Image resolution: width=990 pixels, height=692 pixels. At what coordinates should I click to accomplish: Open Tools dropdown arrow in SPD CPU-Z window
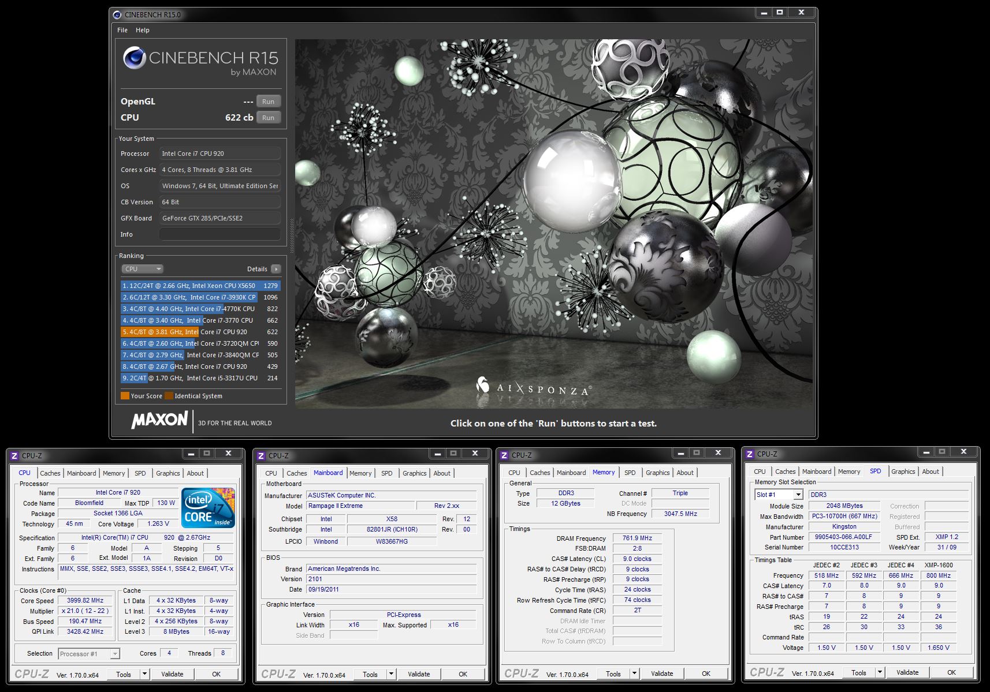(880, 672)
